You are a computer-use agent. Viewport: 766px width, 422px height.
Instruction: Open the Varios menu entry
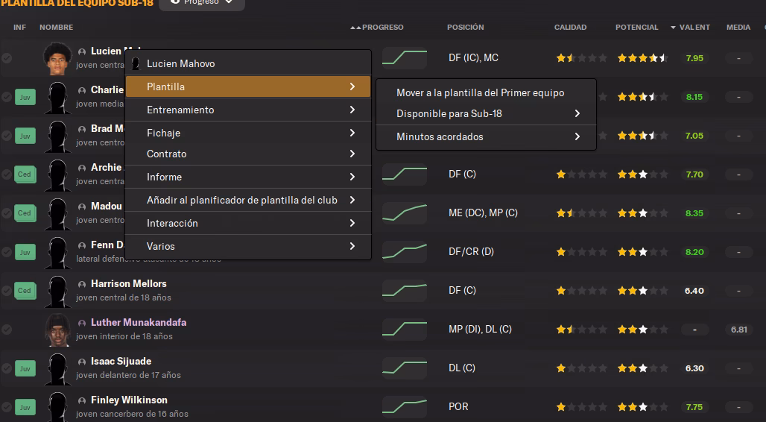(248, 247)
